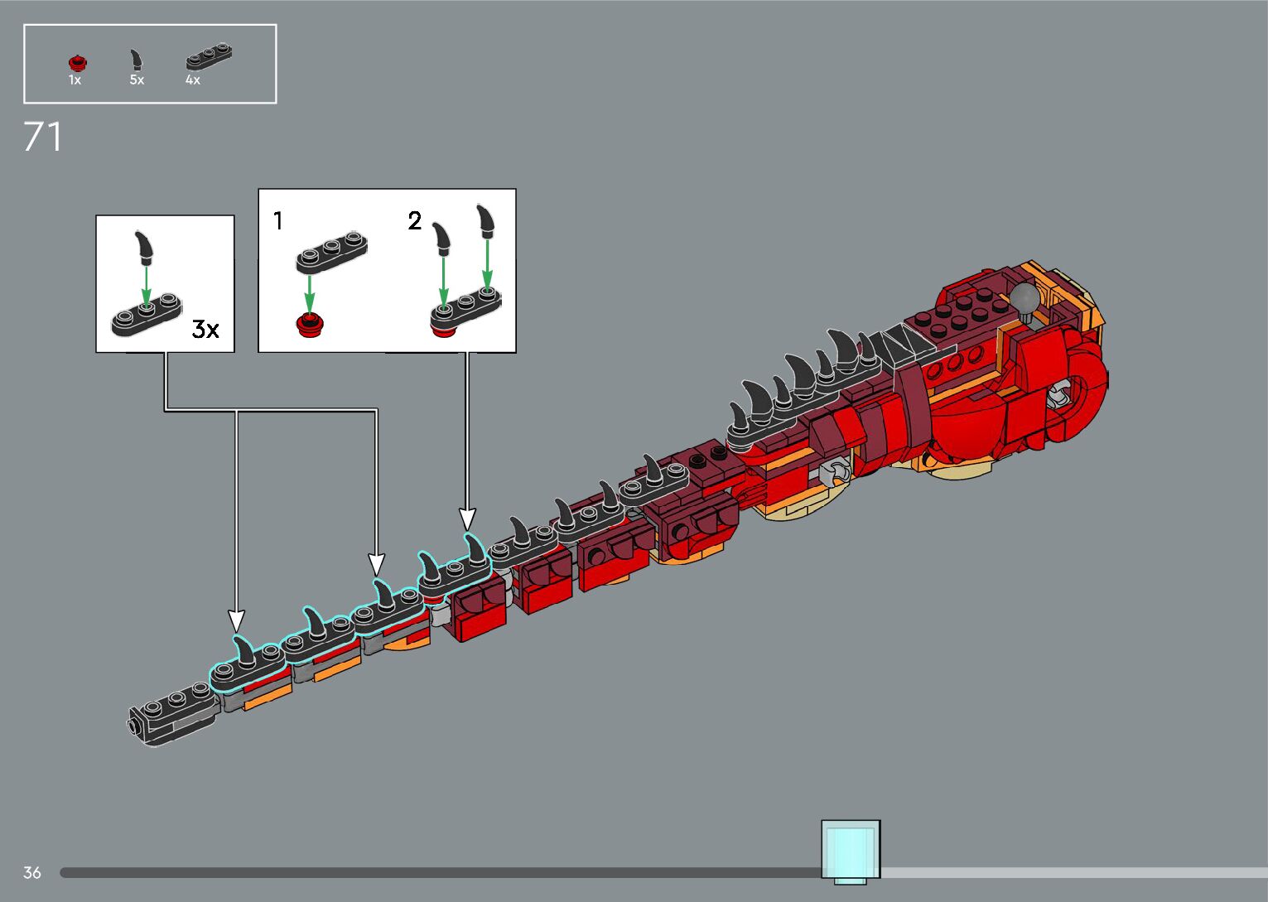Click the leftmost white arrowhead above the tail
Viewport: 1268px width, 902px height.
click(237, 620)
